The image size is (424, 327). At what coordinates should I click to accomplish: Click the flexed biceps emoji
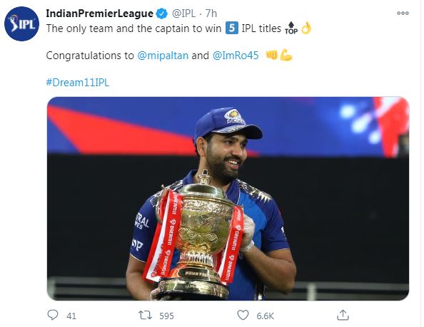286,55
